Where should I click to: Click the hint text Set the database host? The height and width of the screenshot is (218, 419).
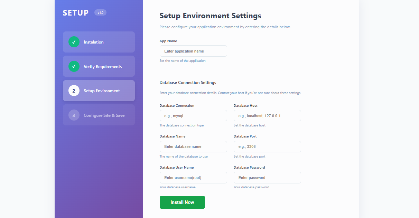(x=250, y=125)
